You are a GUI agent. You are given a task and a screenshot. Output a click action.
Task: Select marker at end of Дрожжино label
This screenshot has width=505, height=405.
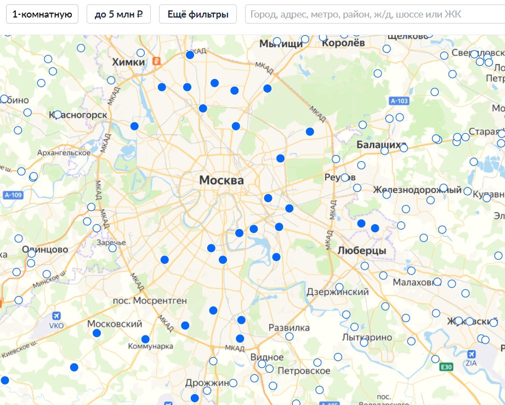233,383
